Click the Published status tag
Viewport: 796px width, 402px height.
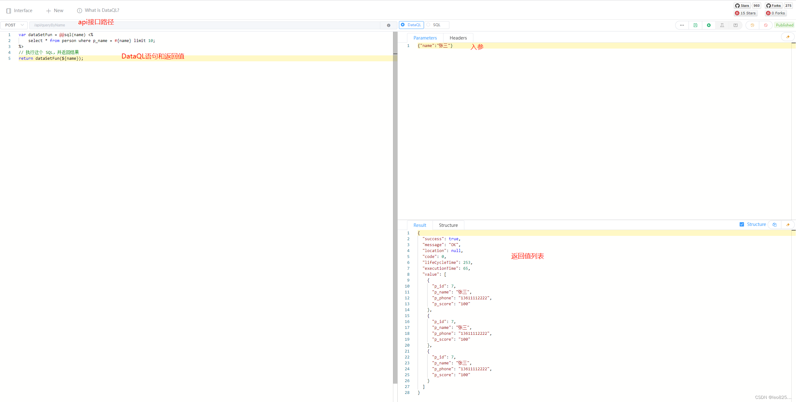click(784, 25)
